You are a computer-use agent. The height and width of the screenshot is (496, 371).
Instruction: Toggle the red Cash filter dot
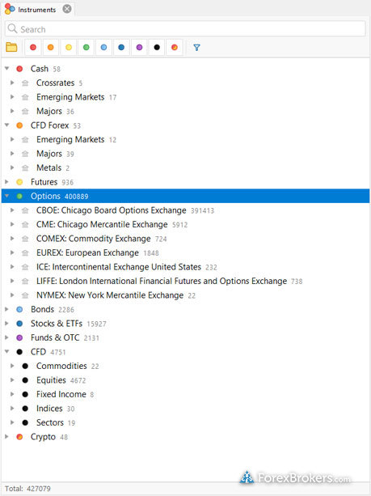click(x=33, y=48)
